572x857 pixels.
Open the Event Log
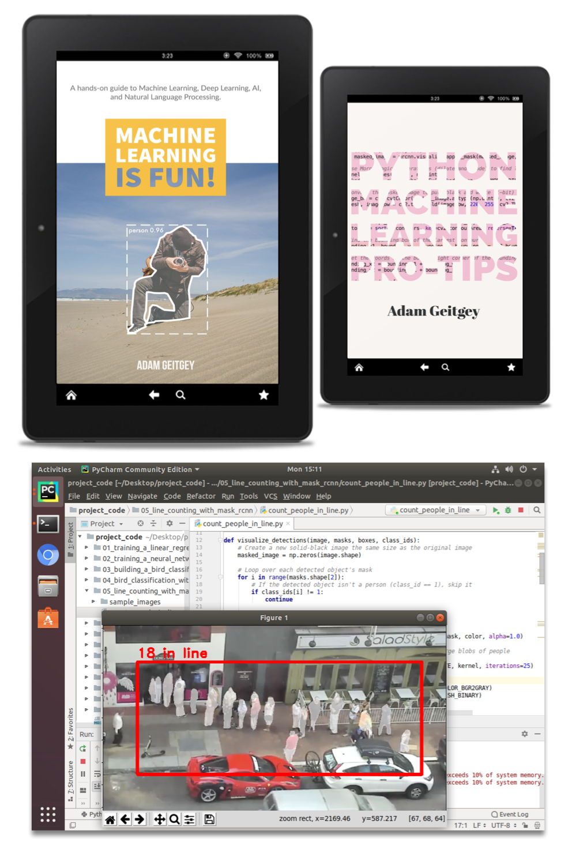(x=510, y=814)
